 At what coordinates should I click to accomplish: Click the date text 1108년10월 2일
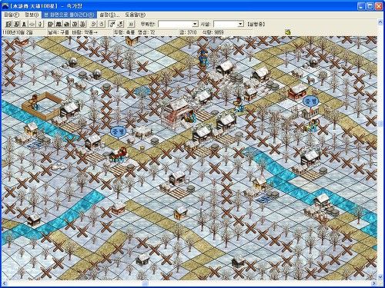click(x=18, y=32)
